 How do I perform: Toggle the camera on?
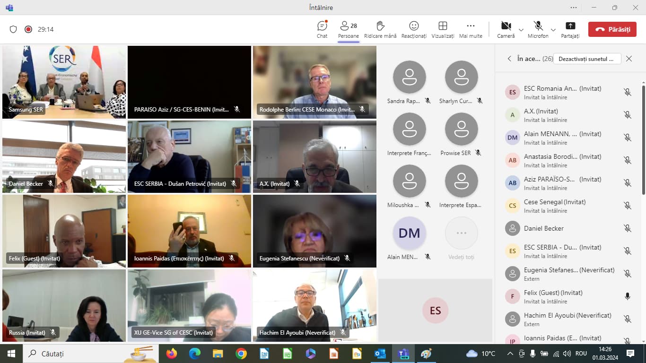[x=506, y=29]
